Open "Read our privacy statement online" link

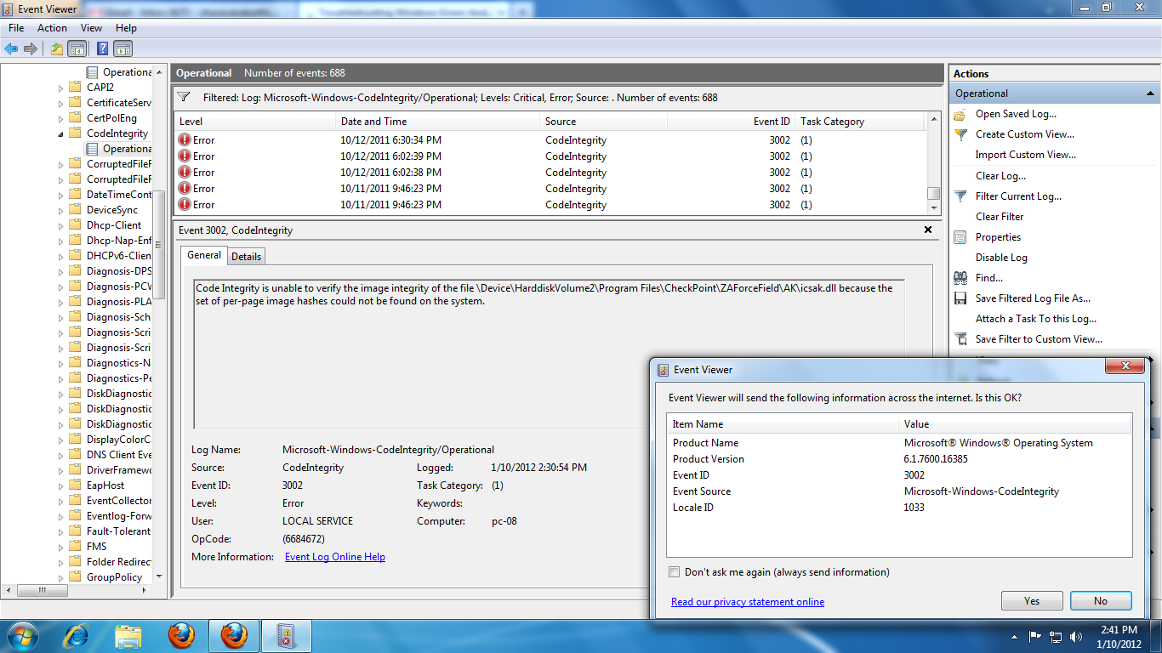click(x=748, y=602)
